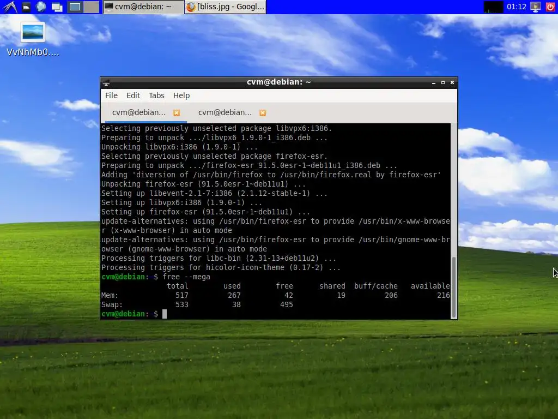Open the terminal Edit menu
The image size is (558, 419).
(133, 95)
